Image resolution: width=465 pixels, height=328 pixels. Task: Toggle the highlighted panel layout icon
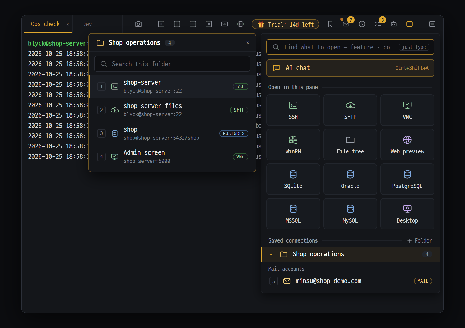(x=410, y=24)
